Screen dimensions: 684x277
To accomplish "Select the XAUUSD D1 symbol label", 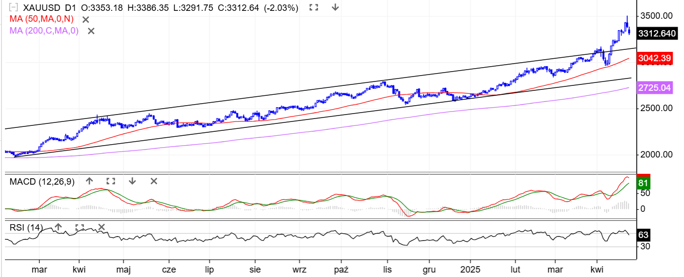I will coord(49,8).
